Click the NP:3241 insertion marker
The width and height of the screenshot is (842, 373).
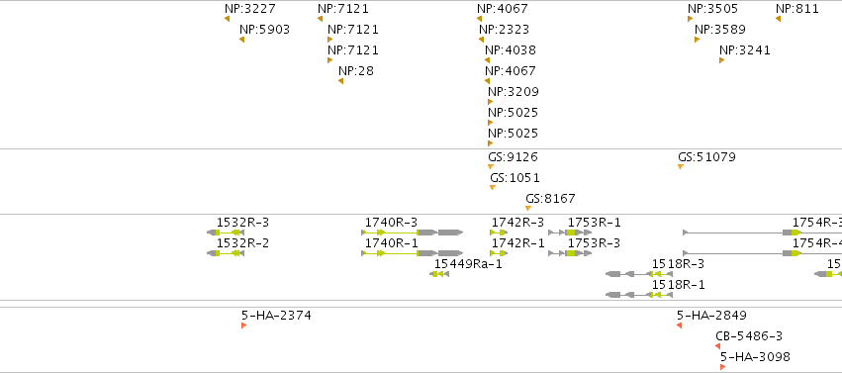click(721, 60)
